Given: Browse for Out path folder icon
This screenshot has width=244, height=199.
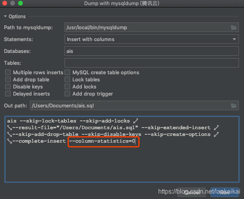Looking at the screenshot, I should [234, 106].
